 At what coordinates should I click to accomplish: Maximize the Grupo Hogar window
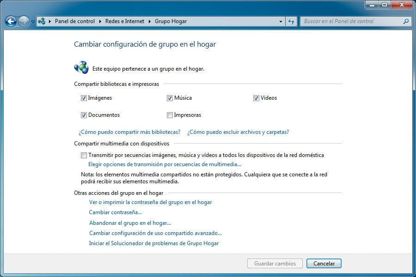[x=385, y=5]
